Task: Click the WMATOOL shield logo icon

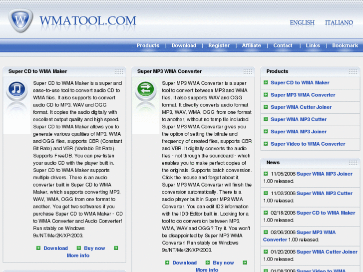Action: pyautogui.click(x=20, y=20)
